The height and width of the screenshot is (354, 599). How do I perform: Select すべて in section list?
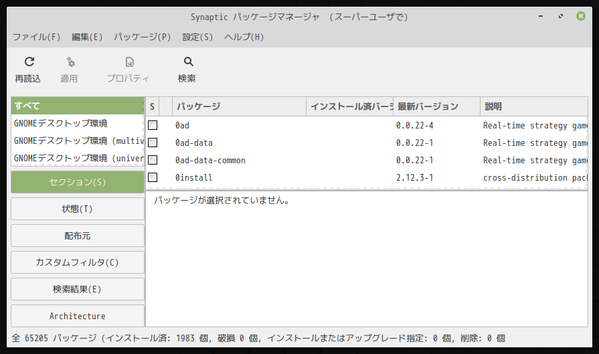pos(78,106)
